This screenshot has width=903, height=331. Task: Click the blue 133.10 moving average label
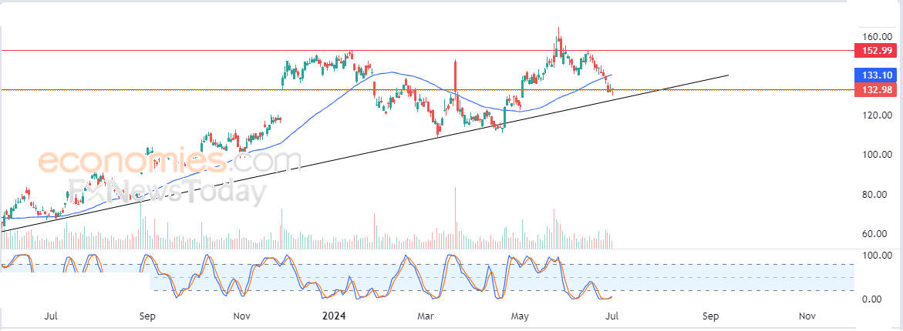[x=878, y=75]
